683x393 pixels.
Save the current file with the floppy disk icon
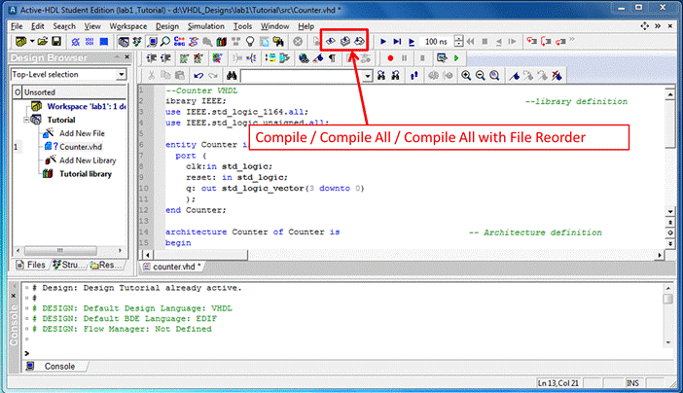click(x=56, y=42)
